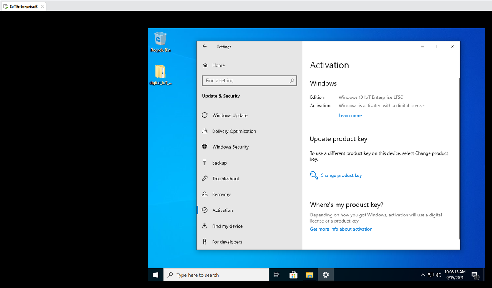
Task: Minimize the Settings window
Action: tap(422, 47)
